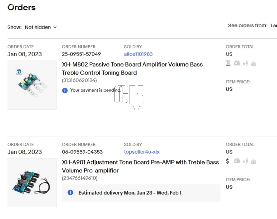Click the info icon beside estimated delivery
This screenshot has width=277, height=219.
pos(70,192)
